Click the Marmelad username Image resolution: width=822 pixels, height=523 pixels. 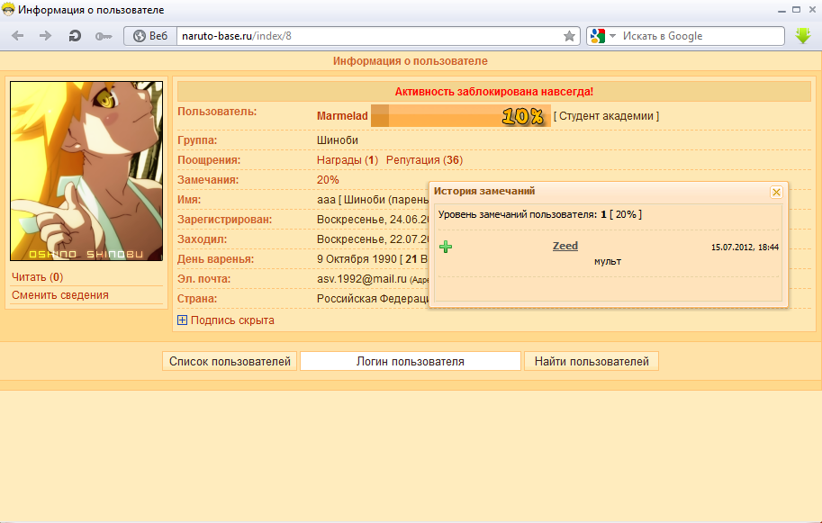pyautogui.click(x=342, y=116)
